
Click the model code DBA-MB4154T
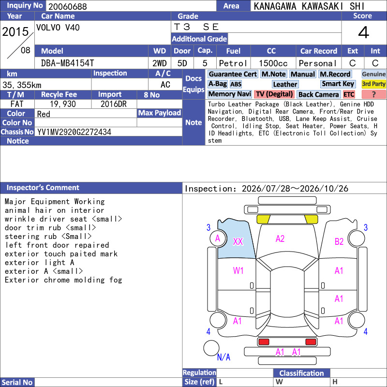[x=67, y=63]
